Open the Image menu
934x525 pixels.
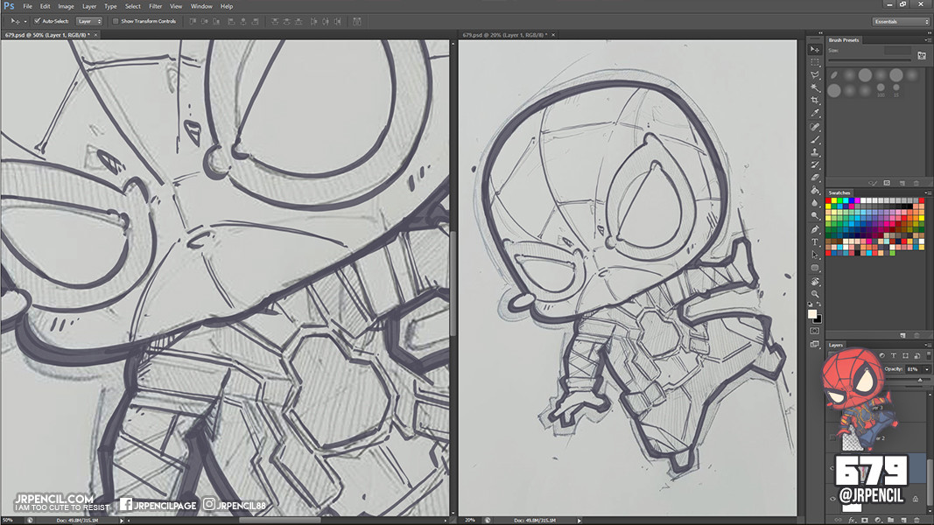(x=67, y=6)
